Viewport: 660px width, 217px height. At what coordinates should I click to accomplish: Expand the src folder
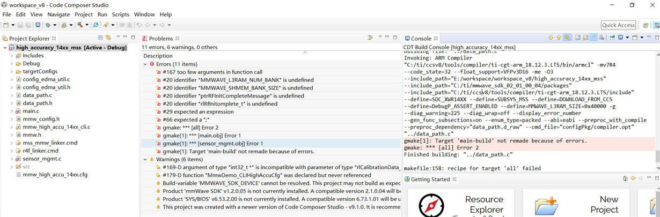click(x=12, y=167)
